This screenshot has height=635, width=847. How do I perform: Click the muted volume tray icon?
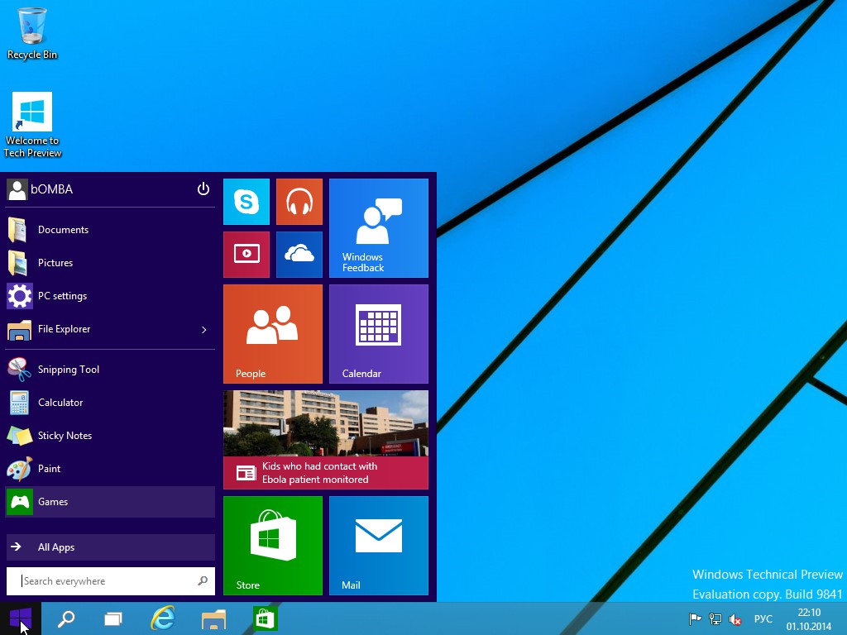[x=735, y=619]
